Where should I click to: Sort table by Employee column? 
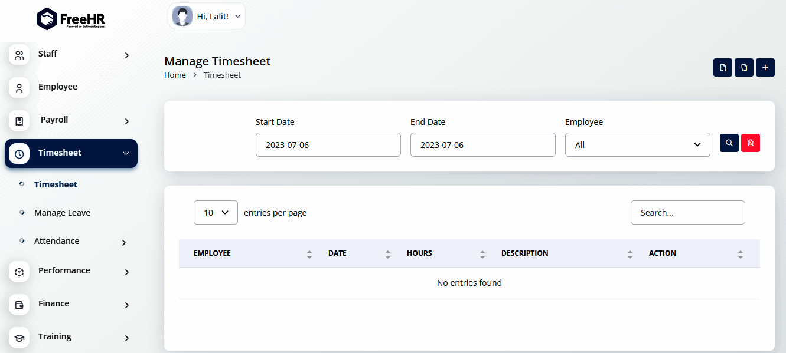[309, 254]
